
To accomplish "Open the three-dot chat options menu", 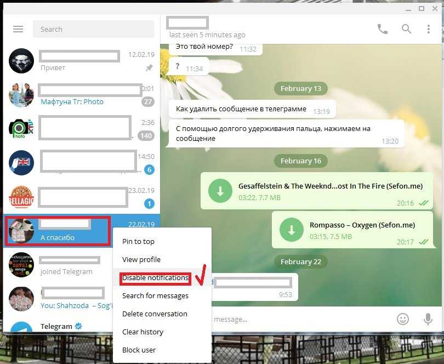I will click(x=429, y=29).
